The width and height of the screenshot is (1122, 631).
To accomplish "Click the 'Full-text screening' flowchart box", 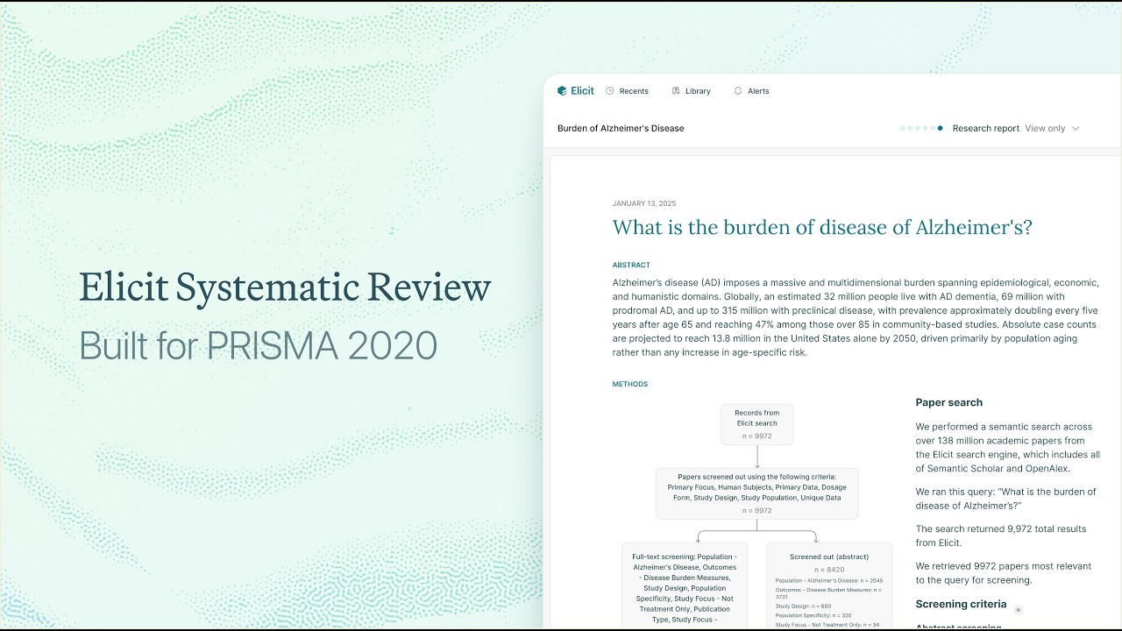I will pos(685,586).
